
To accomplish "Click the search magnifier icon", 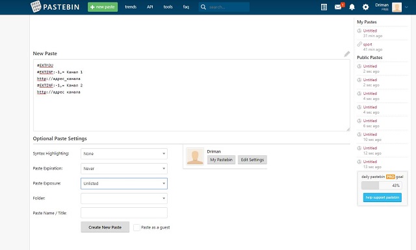I will coord(203,7).
